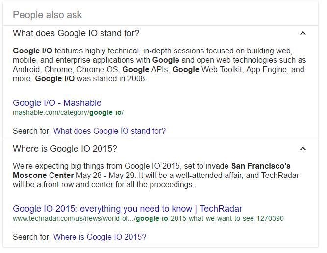Collapse the "Where is Google IO 2015?" chevron
The image size is (327, 253).
coord(303,149)
